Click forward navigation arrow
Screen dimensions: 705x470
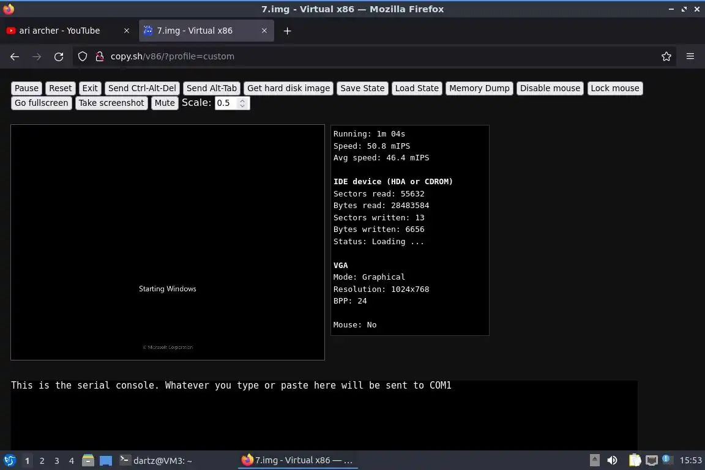pos(37,56)
